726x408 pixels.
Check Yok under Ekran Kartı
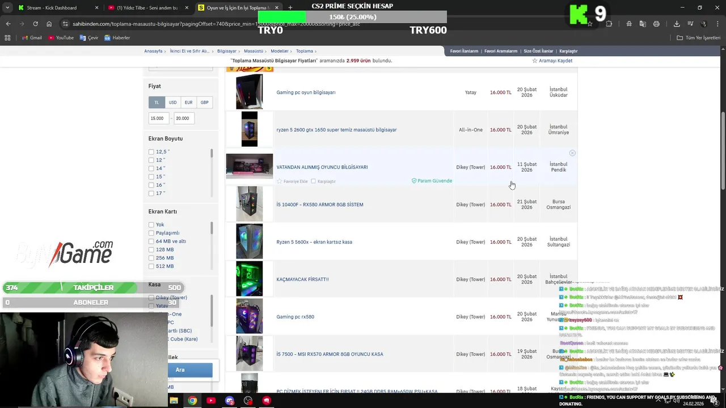coord(151,225)
